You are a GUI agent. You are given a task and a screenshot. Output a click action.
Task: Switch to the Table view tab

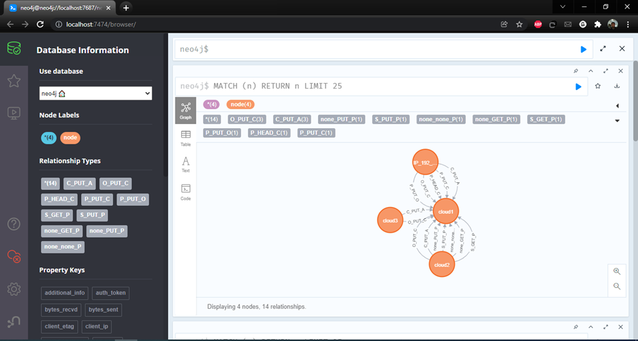[x=186, y=137]
